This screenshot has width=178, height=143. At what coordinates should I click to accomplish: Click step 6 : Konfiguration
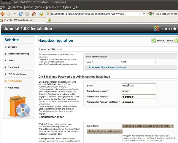[x=13, y=81]
